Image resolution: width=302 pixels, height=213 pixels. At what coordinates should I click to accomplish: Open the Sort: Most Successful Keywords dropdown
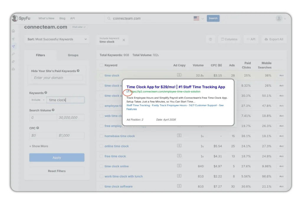(x=57, y=39)
